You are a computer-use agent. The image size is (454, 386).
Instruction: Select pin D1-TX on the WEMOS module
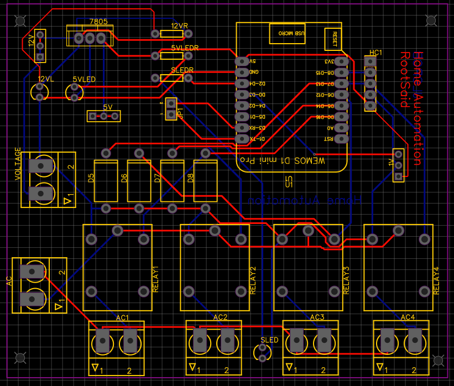pos(242,138)
